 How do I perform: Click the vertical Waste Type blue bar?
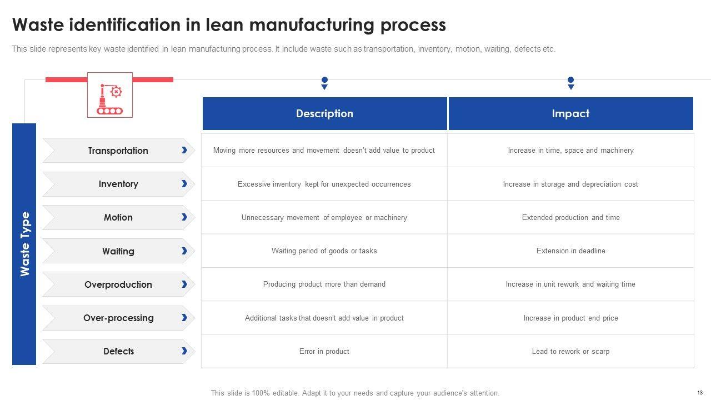(24, 244)
